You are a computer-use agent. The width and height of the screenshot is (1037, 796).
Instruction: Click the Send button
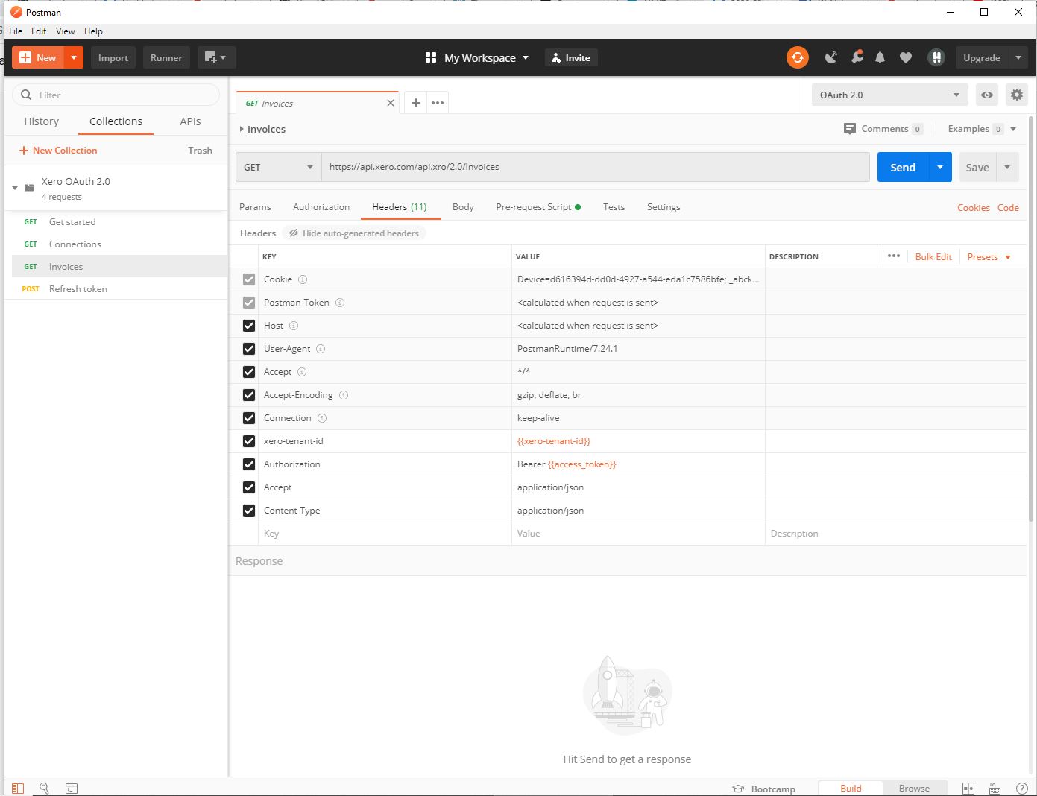[x=903, y=167]
